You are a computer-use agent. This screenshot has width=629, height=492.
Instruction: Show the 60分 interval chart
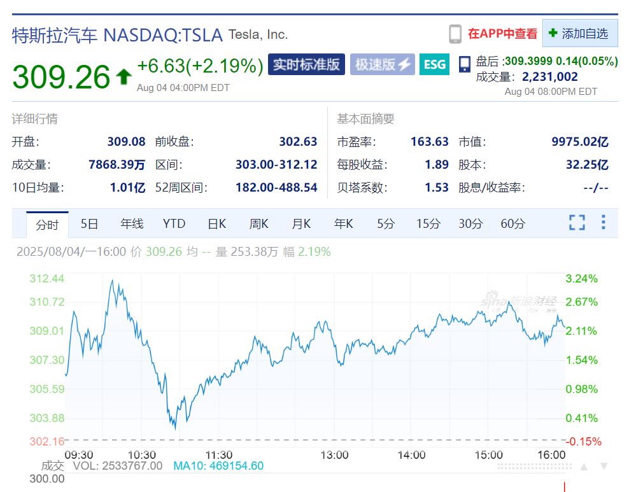point(513,223)
